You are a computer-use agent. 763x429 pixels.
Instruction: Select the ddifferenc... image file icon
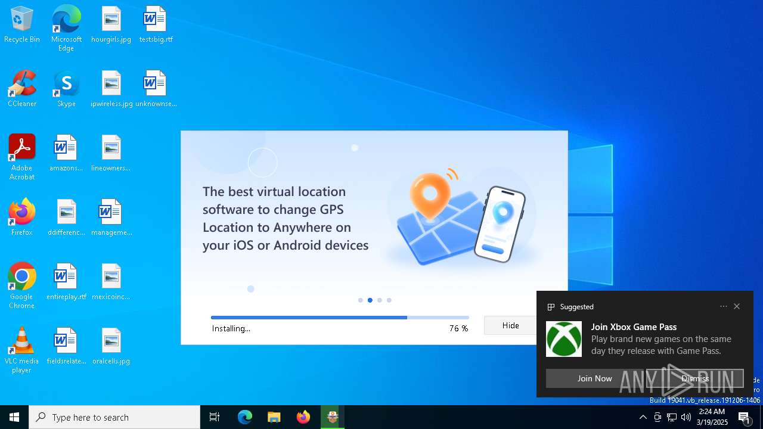click(66, 217)
